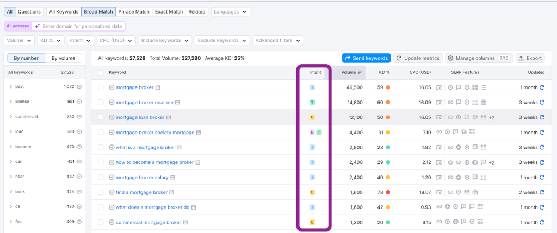Expand the 'commercial' keyword group

tap(11, 116)
